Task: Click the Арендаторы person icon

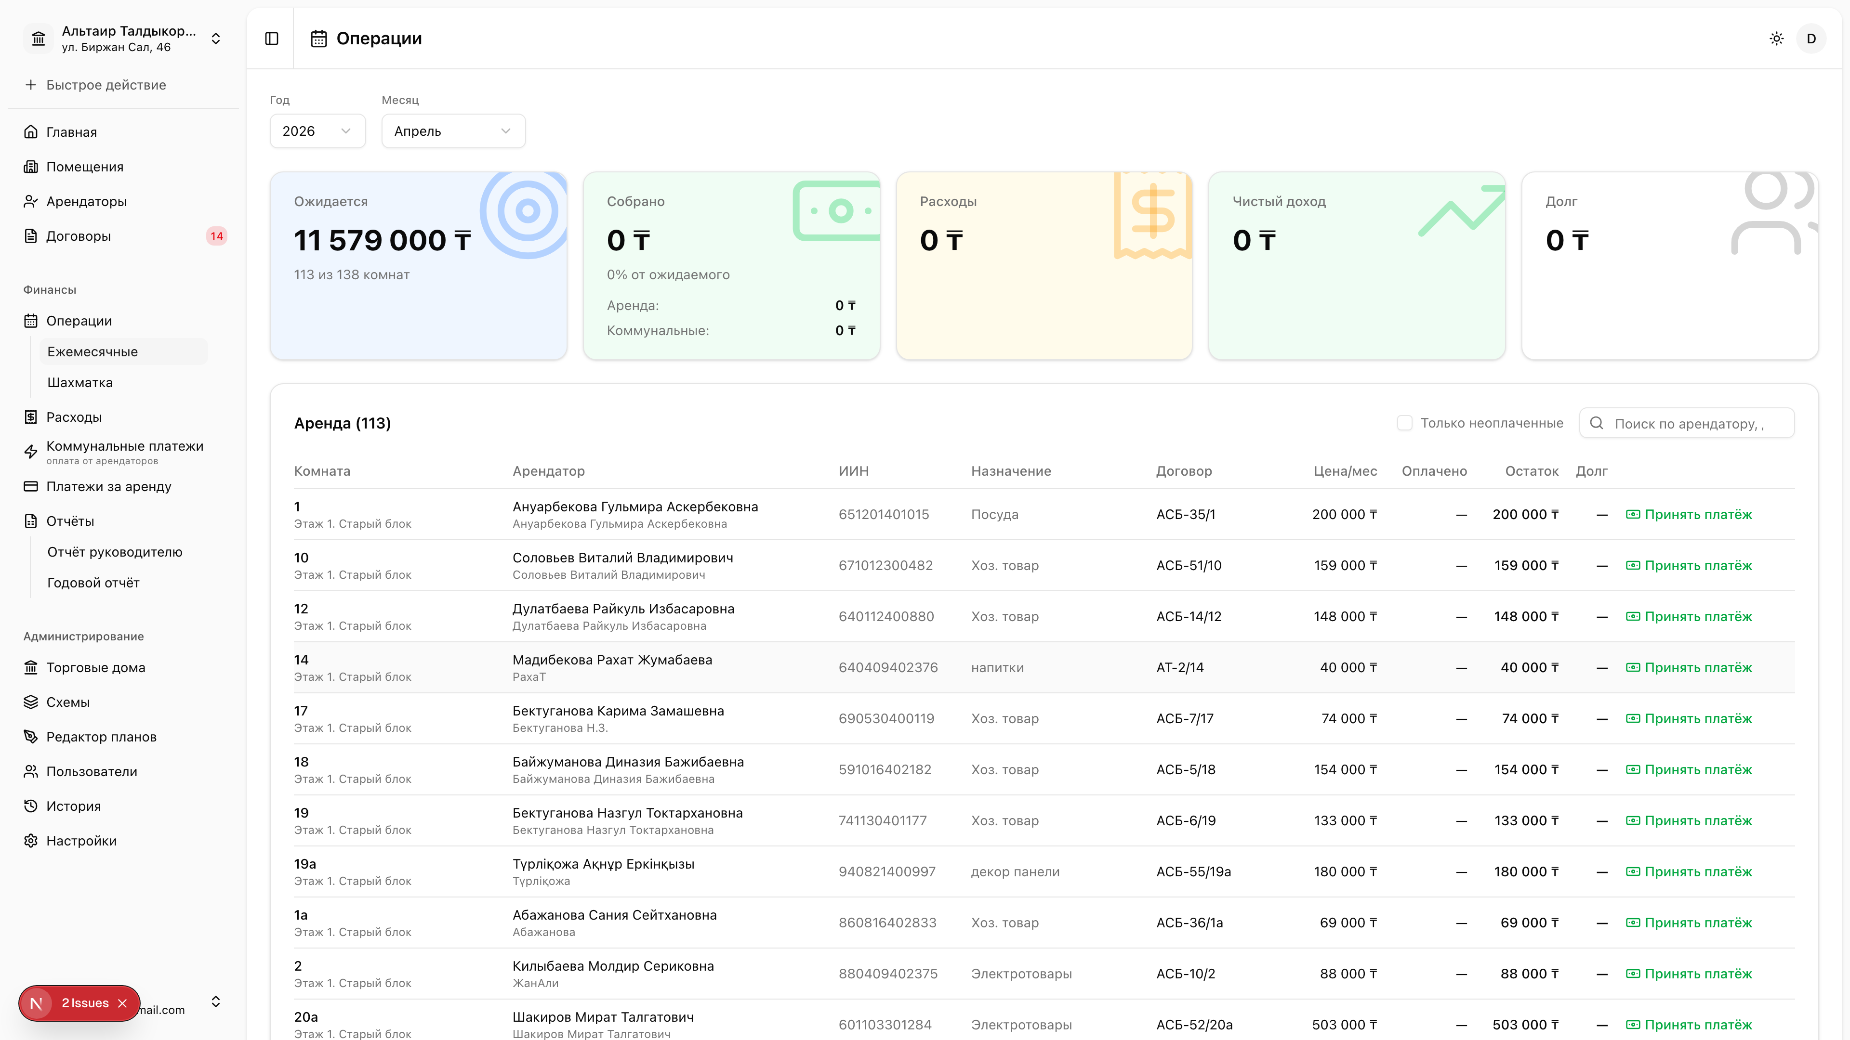Action: tap(31, 202)
